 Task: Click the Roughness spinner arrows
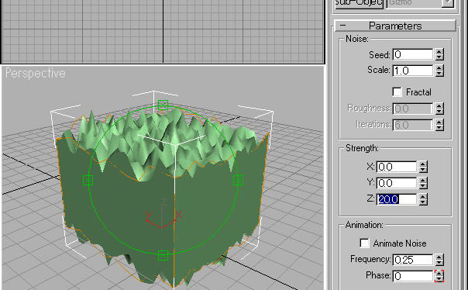[x=439, y=109]
